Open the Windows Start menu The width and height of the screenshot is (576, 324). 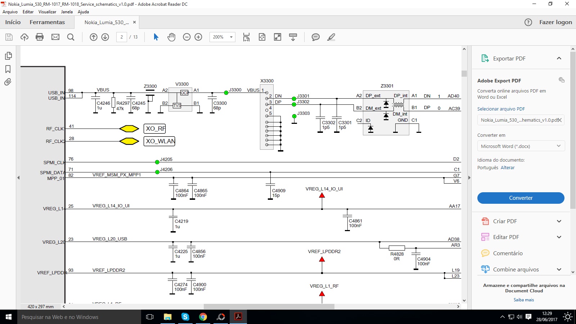(9, 317)
